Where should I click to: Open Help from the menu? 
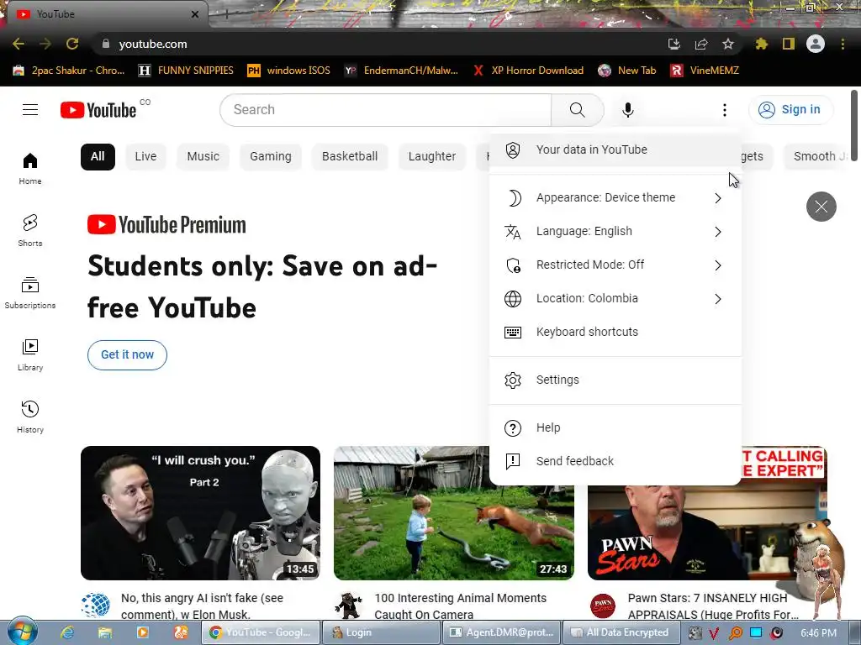point(615,427)
